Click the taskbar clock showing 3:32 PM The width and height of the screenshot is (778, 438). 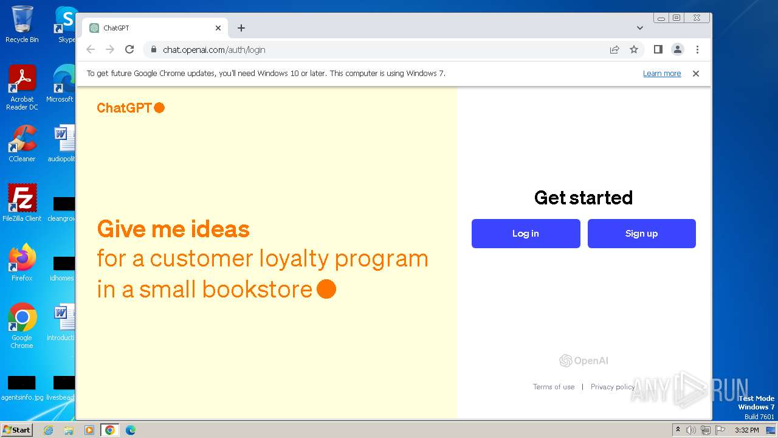tap(746, 430)
